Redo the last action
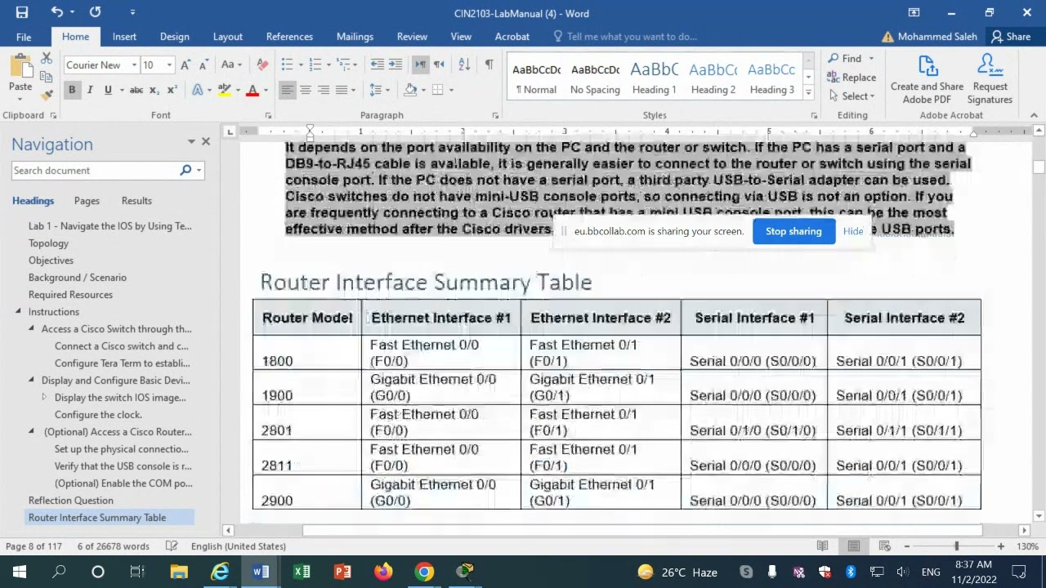The image size is (1046, 588). click(96, 12)
